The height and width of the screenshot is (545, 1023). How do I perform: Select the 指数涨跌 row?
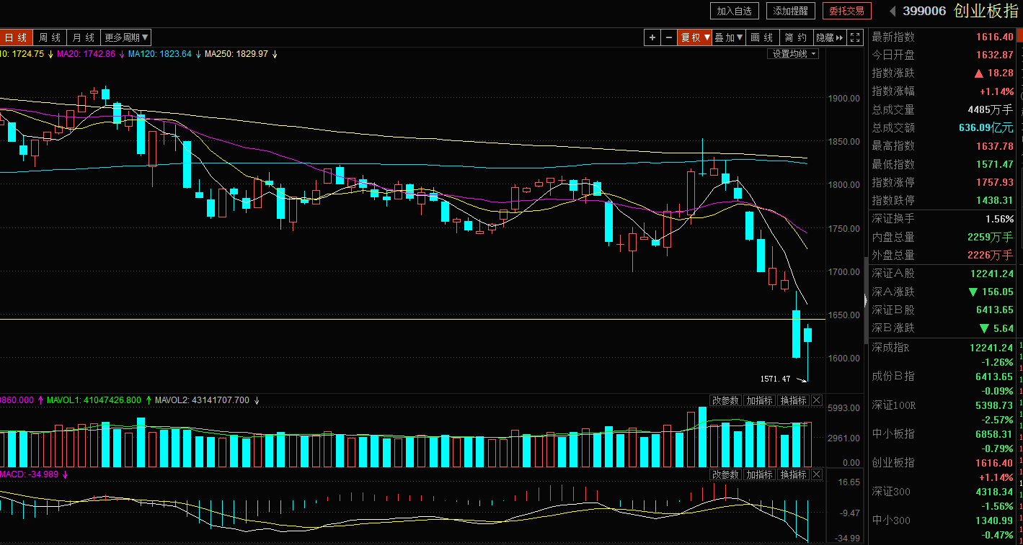[x=943, y=73]
